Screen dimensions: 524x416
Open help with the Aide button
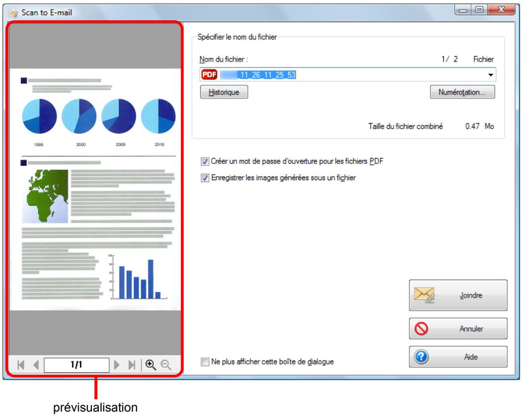coord(458,357)
